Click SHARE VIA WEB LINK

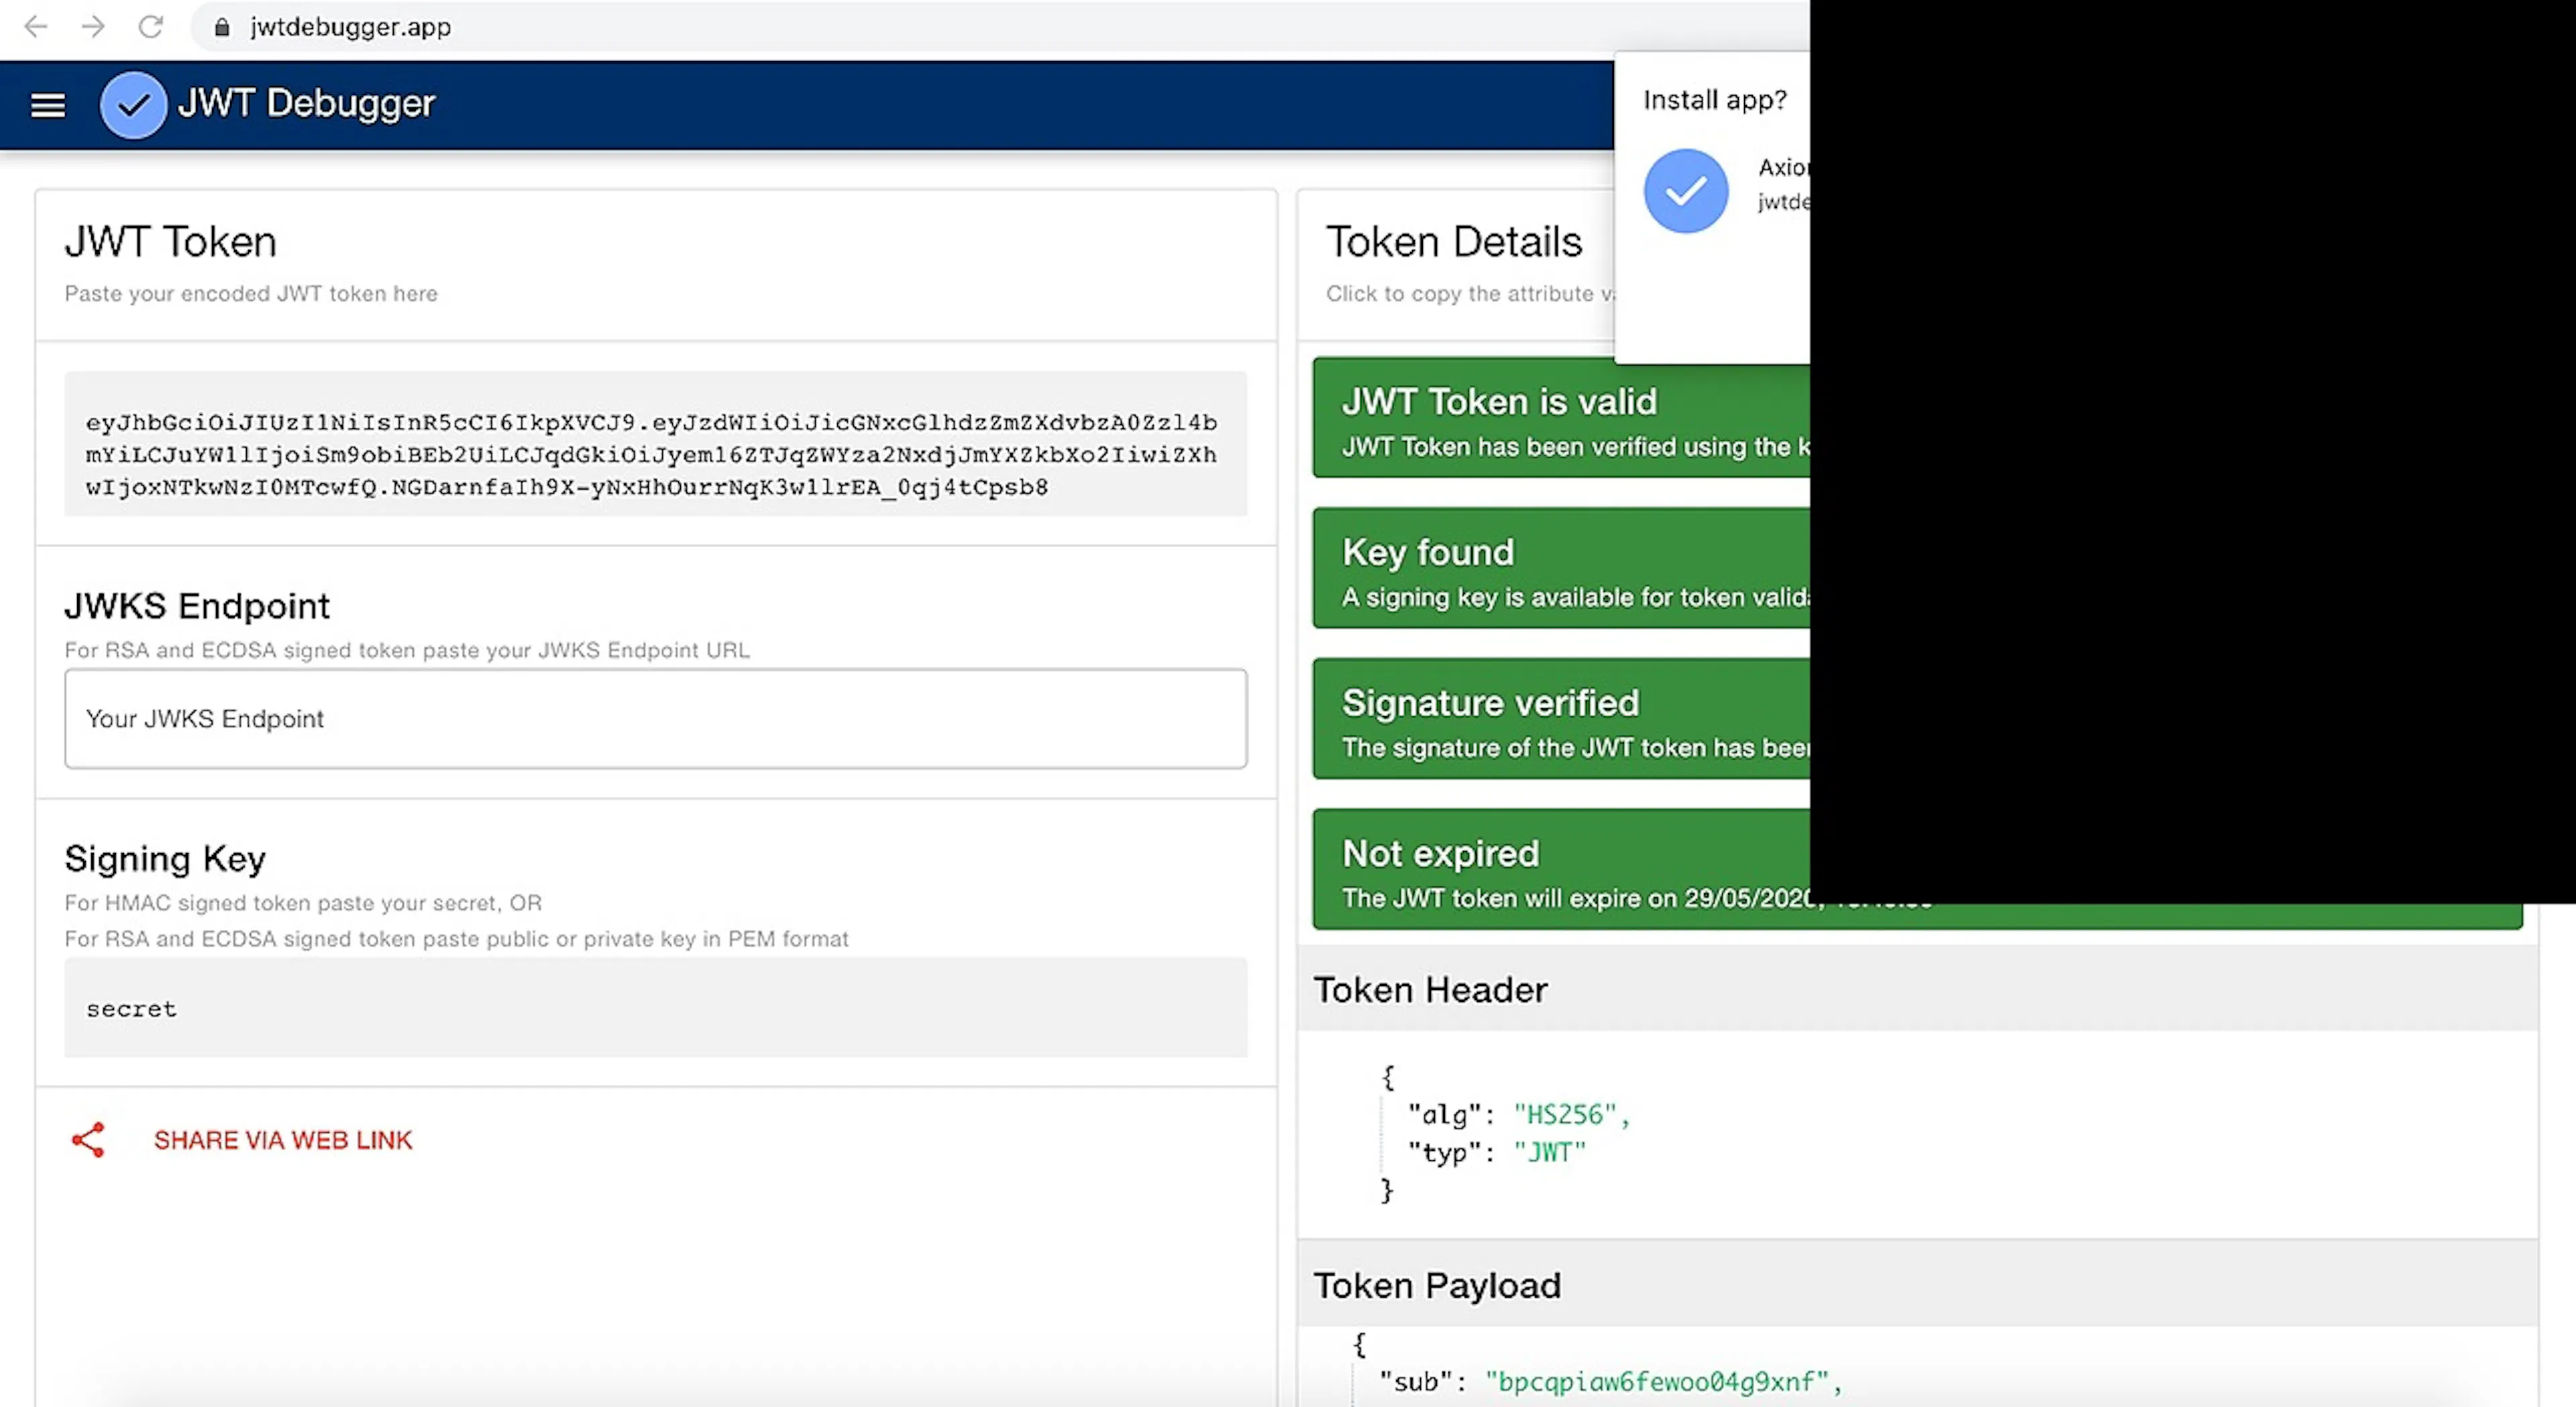click(x=283, y=1140)
